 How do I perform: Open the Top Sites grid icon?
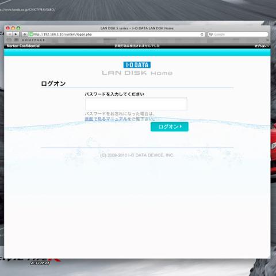17,40
